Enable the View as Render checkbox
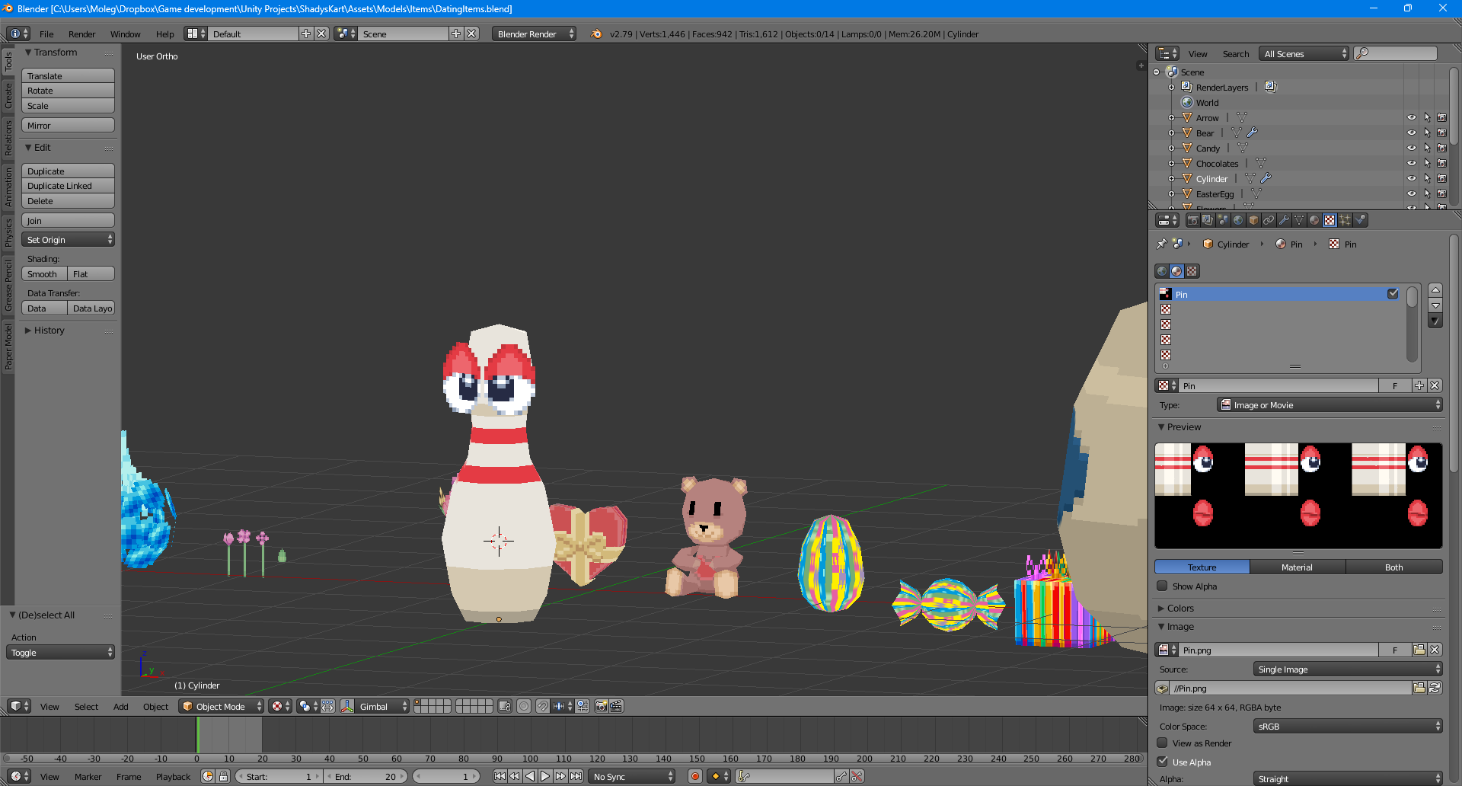1462x786 pixels. coord(1162,743)
